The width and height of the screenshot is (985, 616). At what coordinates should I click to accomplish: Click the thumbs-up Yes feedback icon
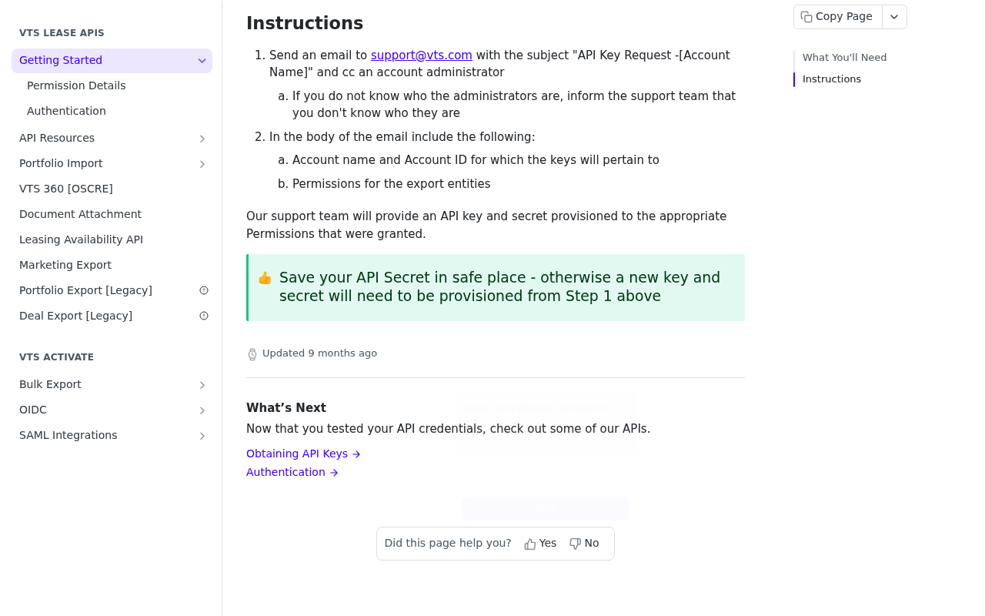tap(530, 544)
